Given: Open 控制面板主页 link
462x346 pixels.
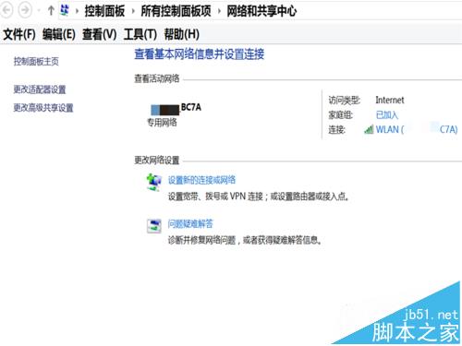Looking at the screenshot, I should coord(36,62).
